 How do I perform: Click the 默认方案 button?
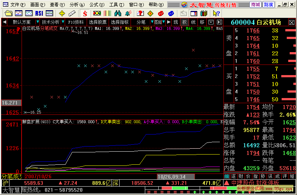point(22,22)
